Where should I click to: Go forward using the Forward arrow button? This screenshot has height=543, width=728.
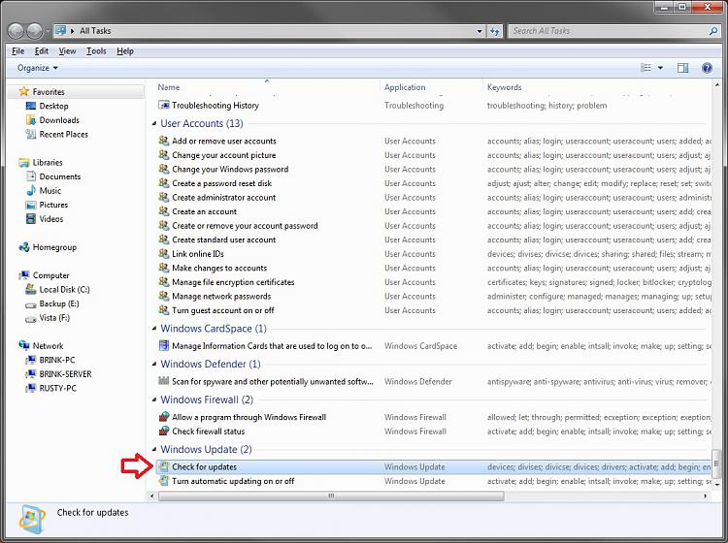pyautogui.click(x=34, y=31)
